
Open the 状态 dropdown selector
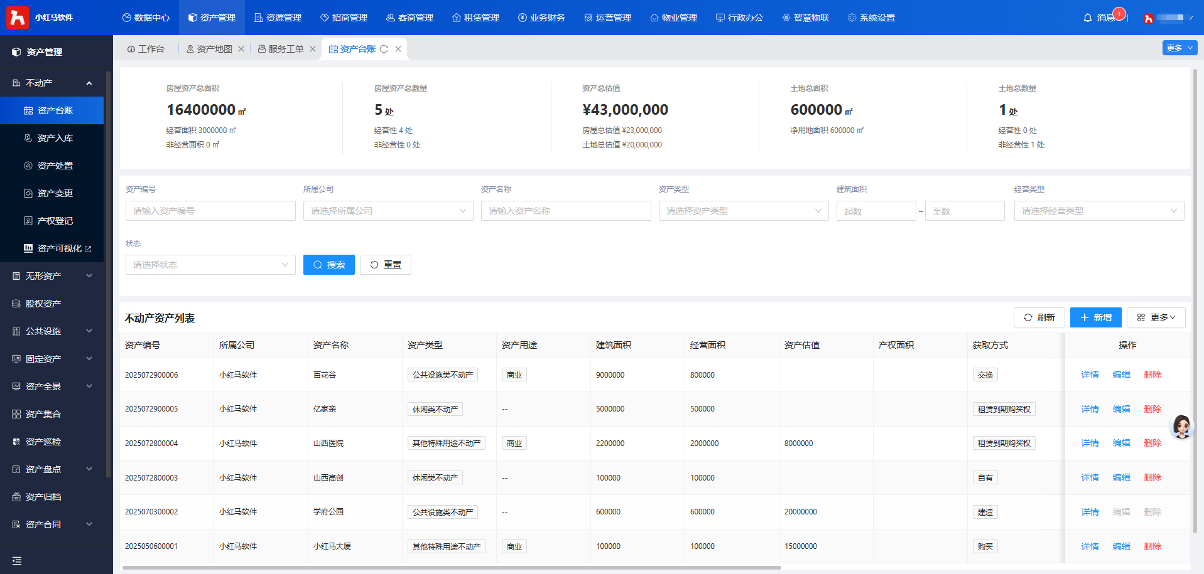click(x=210, y=265)
